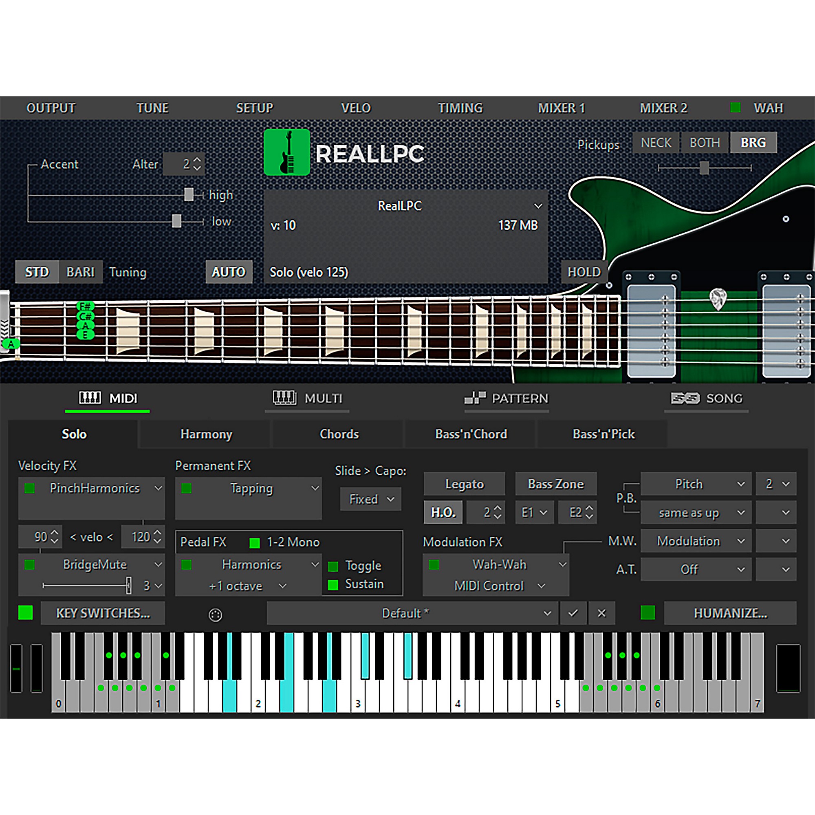Click the X icon to remove the preset
The width and height of the screenshot is (815, 815).
click(x=602, y=614)
